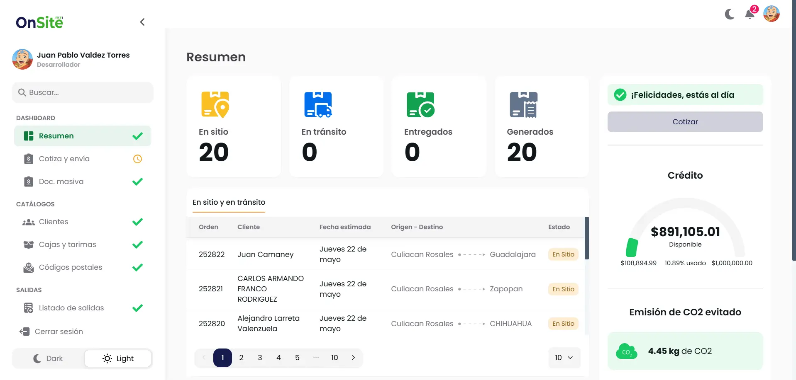Open Listado de salidas

click(83, 308)
